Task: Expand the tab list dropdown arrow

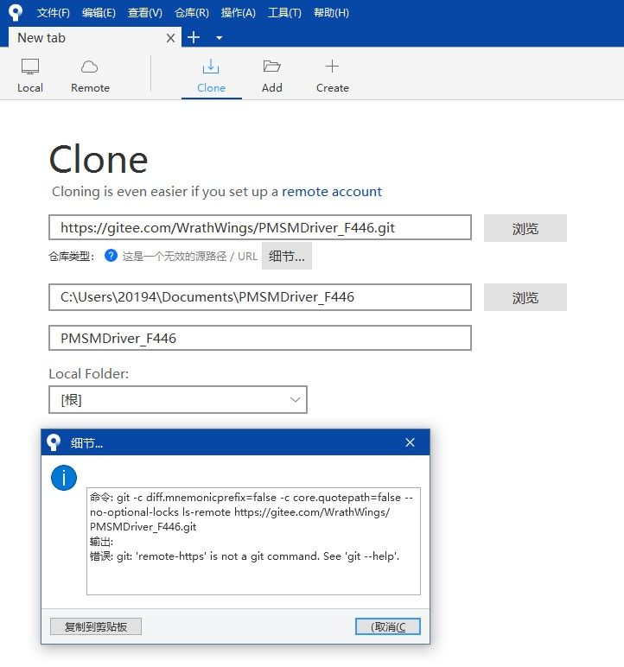Action: coord(219,38)
